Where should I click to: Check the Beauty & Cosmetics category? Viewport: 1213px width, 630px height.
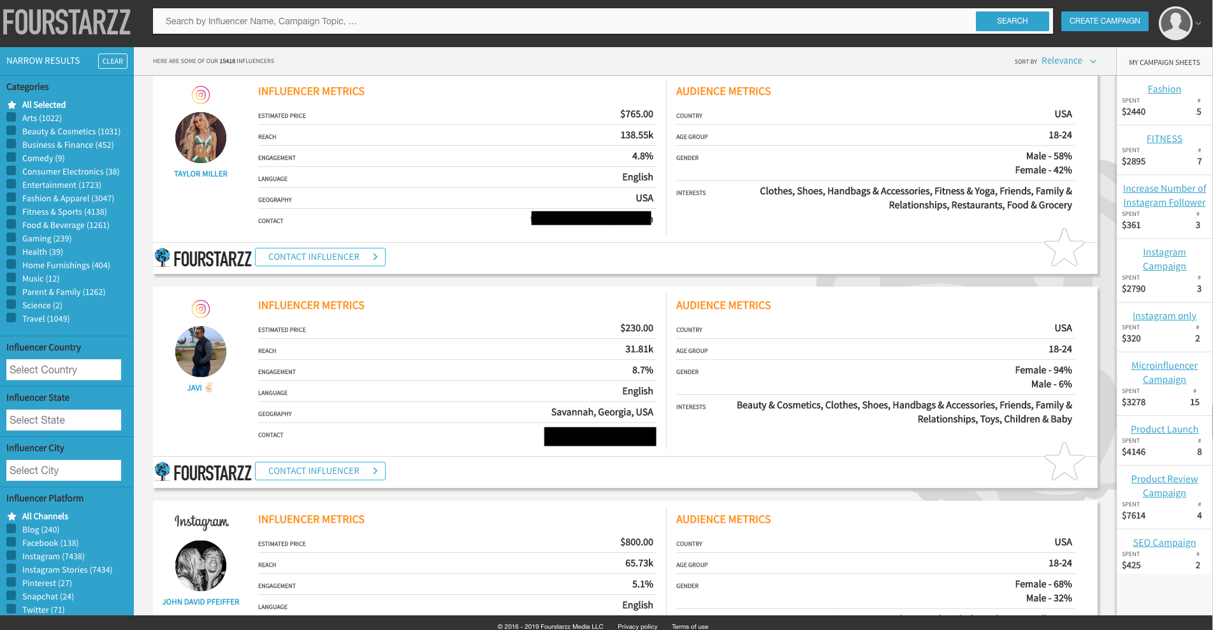pos(11,131)
